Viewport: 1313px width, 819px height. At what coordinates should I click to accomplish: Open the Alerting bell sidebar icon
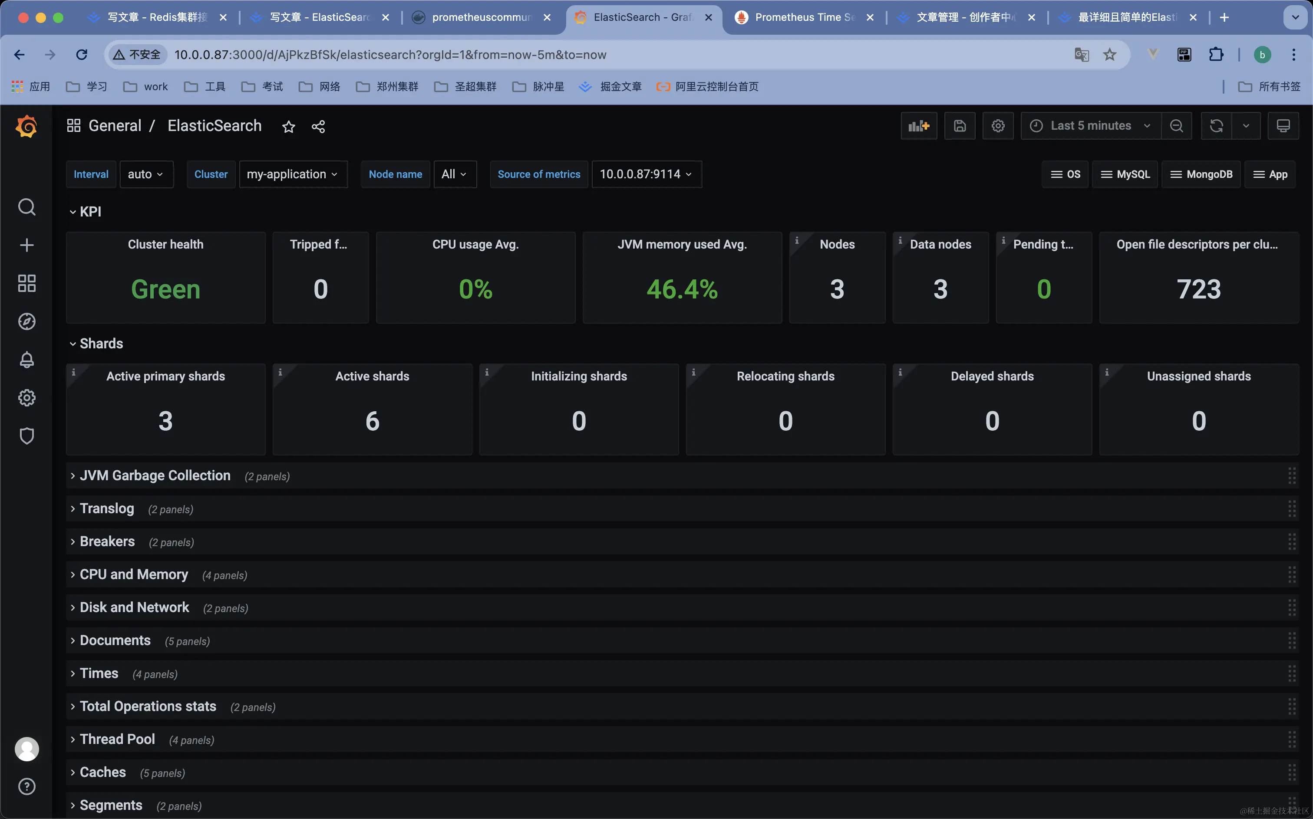pos(26,360)
